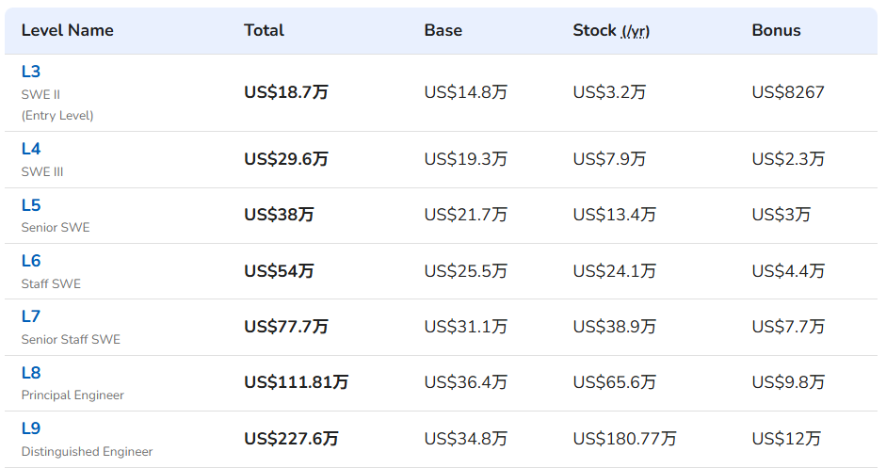Select the Bonus column header
The image size is (886, 468).
click(777, 30)
